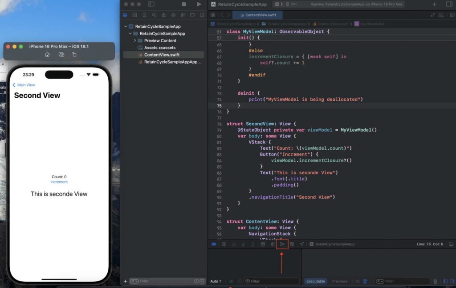Step out in the debug bar
The image size is (456, 288).
(253, 244)
